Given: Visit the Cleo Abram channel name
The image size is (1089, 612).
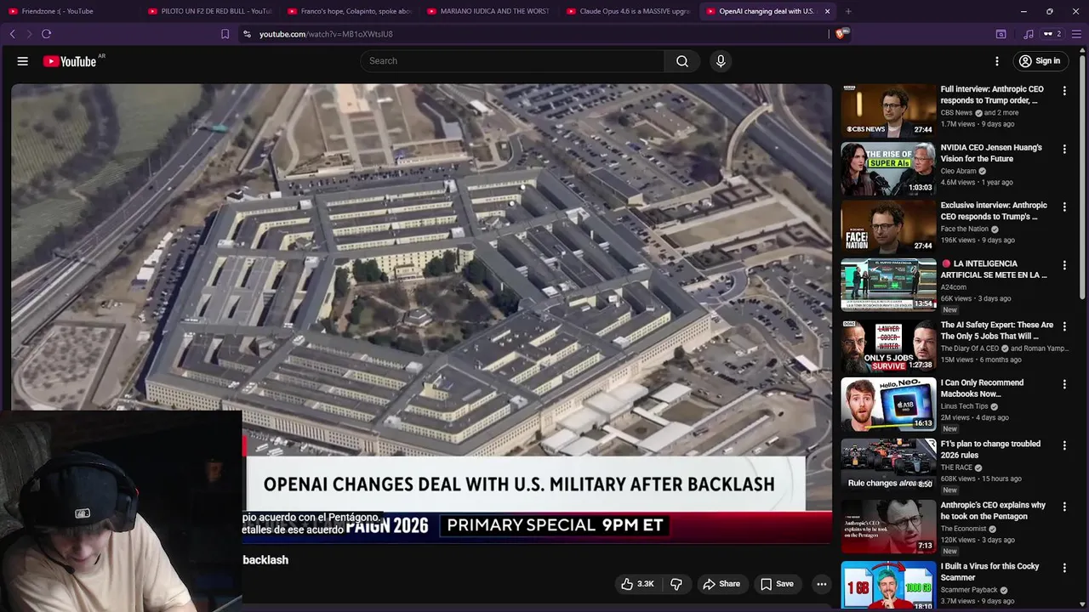Looking at the screenshot, I should click(958, 171).
